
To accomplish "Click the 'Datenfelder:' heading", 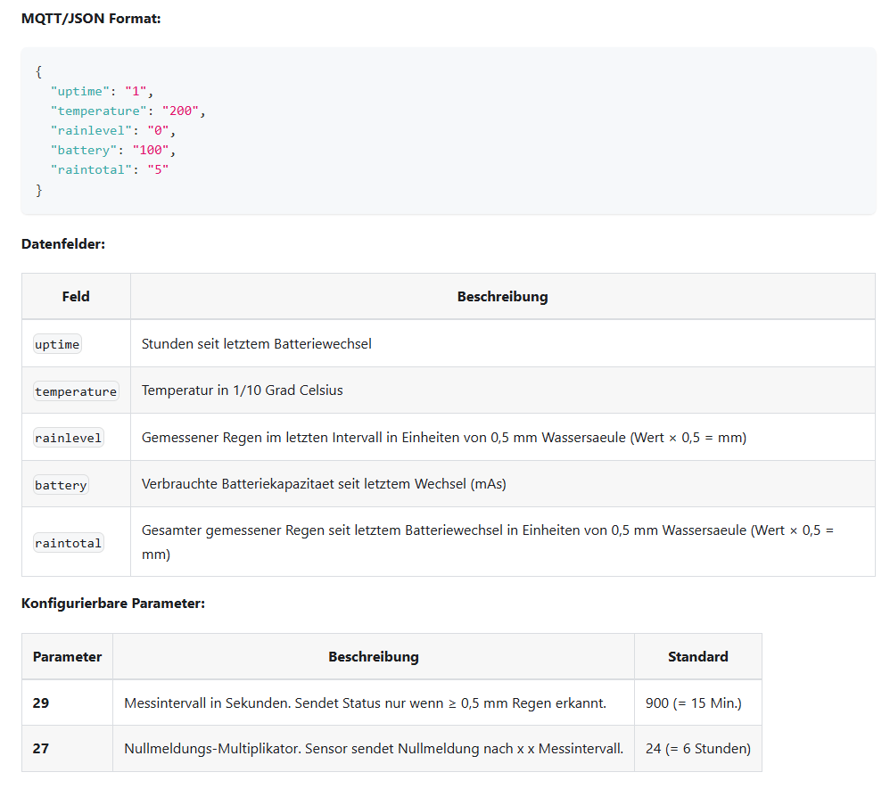I will coord(63,244).
